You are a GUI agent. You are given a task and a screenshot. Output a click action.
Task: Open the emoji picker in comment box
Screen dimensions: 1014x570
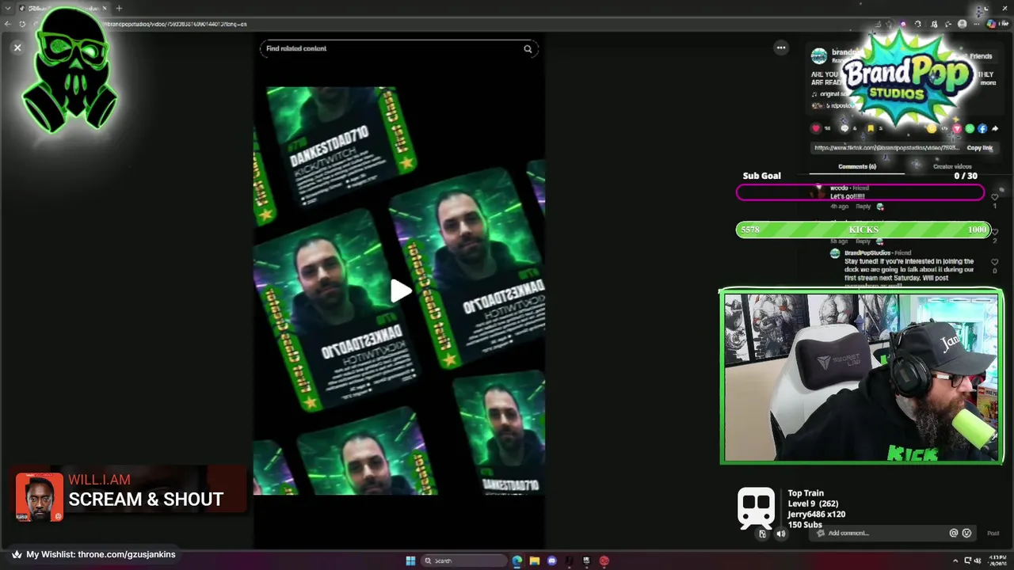point(966,533)
